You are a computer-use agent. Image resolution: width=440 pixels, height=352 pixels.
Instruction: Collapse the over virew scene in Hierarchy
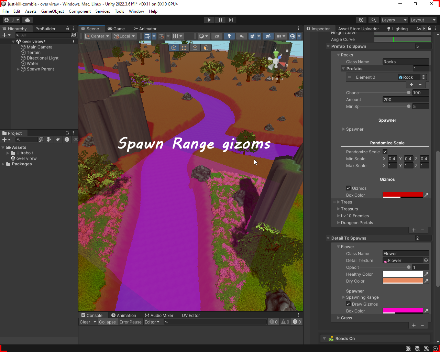click(x=13, y=42)
